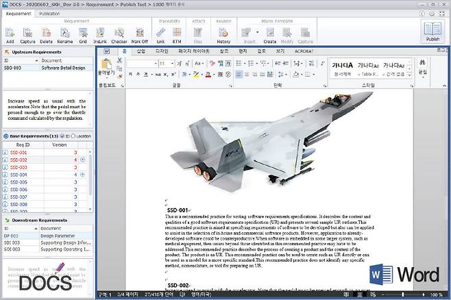Click the macro template Insert icon
Image resolution: width=451 pixels, height=300 pixels.
247,33
